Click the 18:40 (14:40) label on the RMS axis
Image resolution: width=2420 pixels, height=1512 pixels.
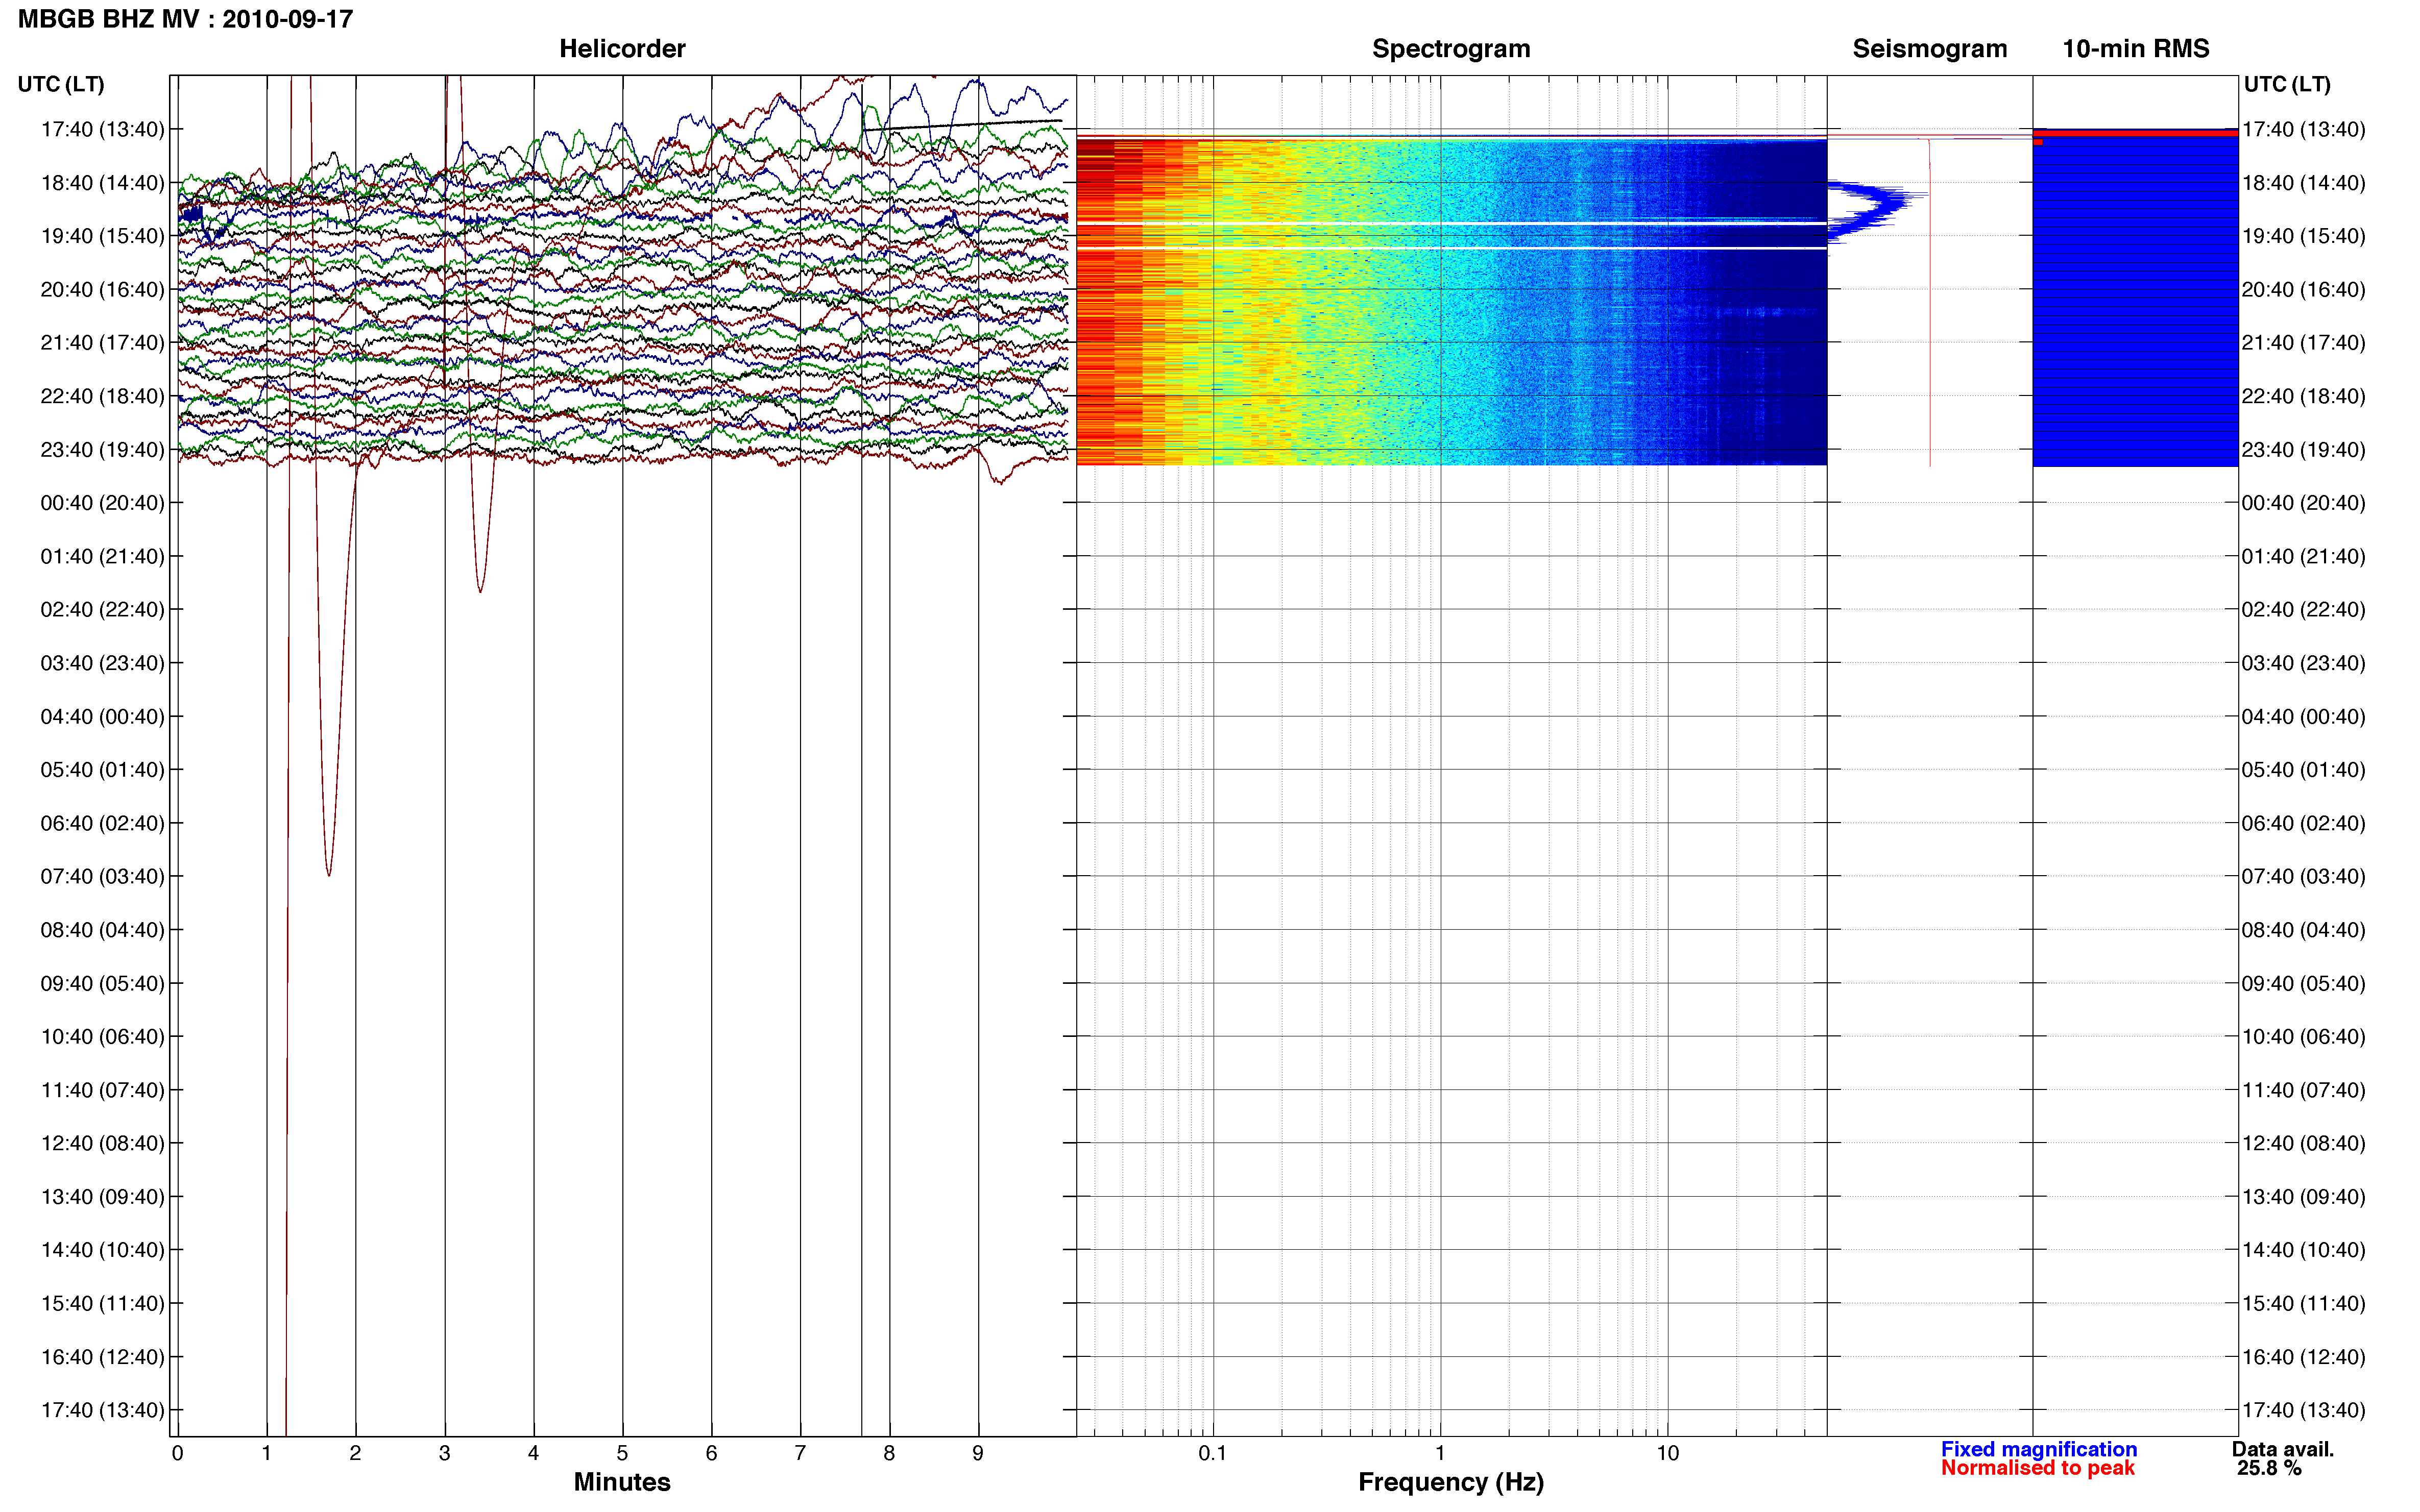point(2303,182)
